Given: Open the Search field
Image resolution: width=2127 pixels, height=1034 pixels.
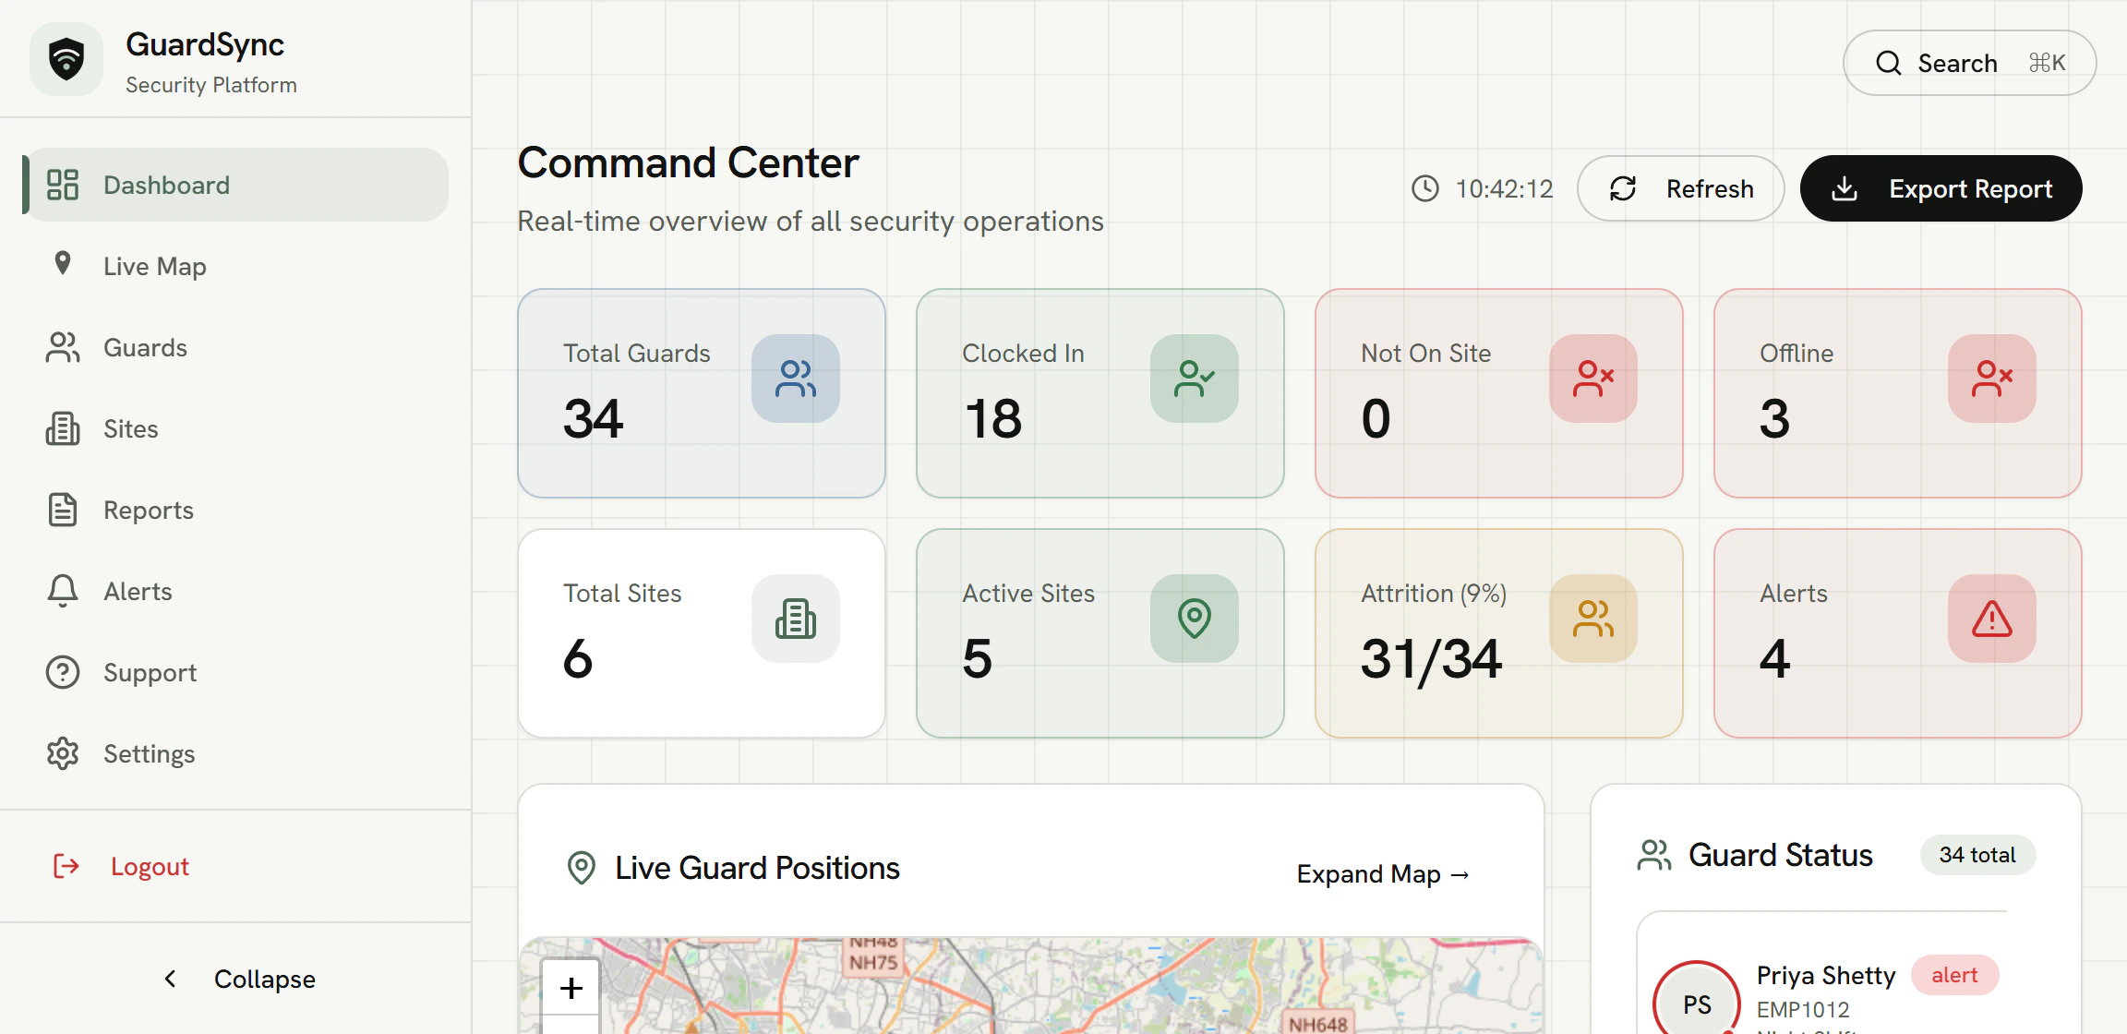Looking at the screenshot, I should (1969, 63).
